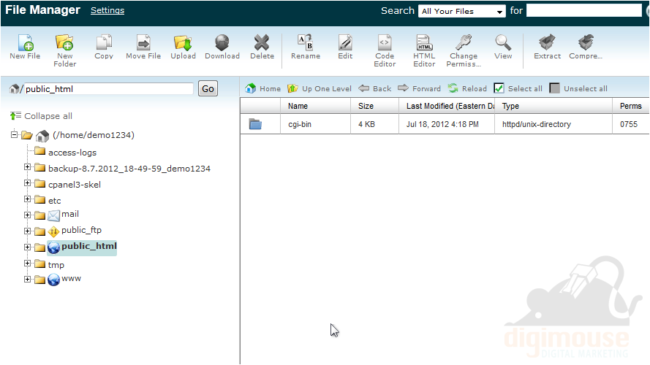The image size is (650, 365).
Task: Click the Unselect all checkbox
Action: pos(554,88)
